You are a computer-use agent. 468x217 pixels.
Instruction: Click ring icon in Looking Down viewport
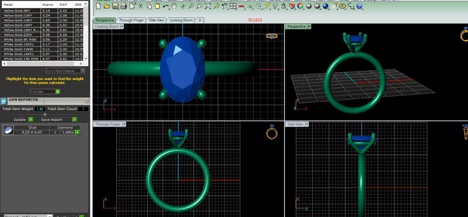tap(272, 35)
